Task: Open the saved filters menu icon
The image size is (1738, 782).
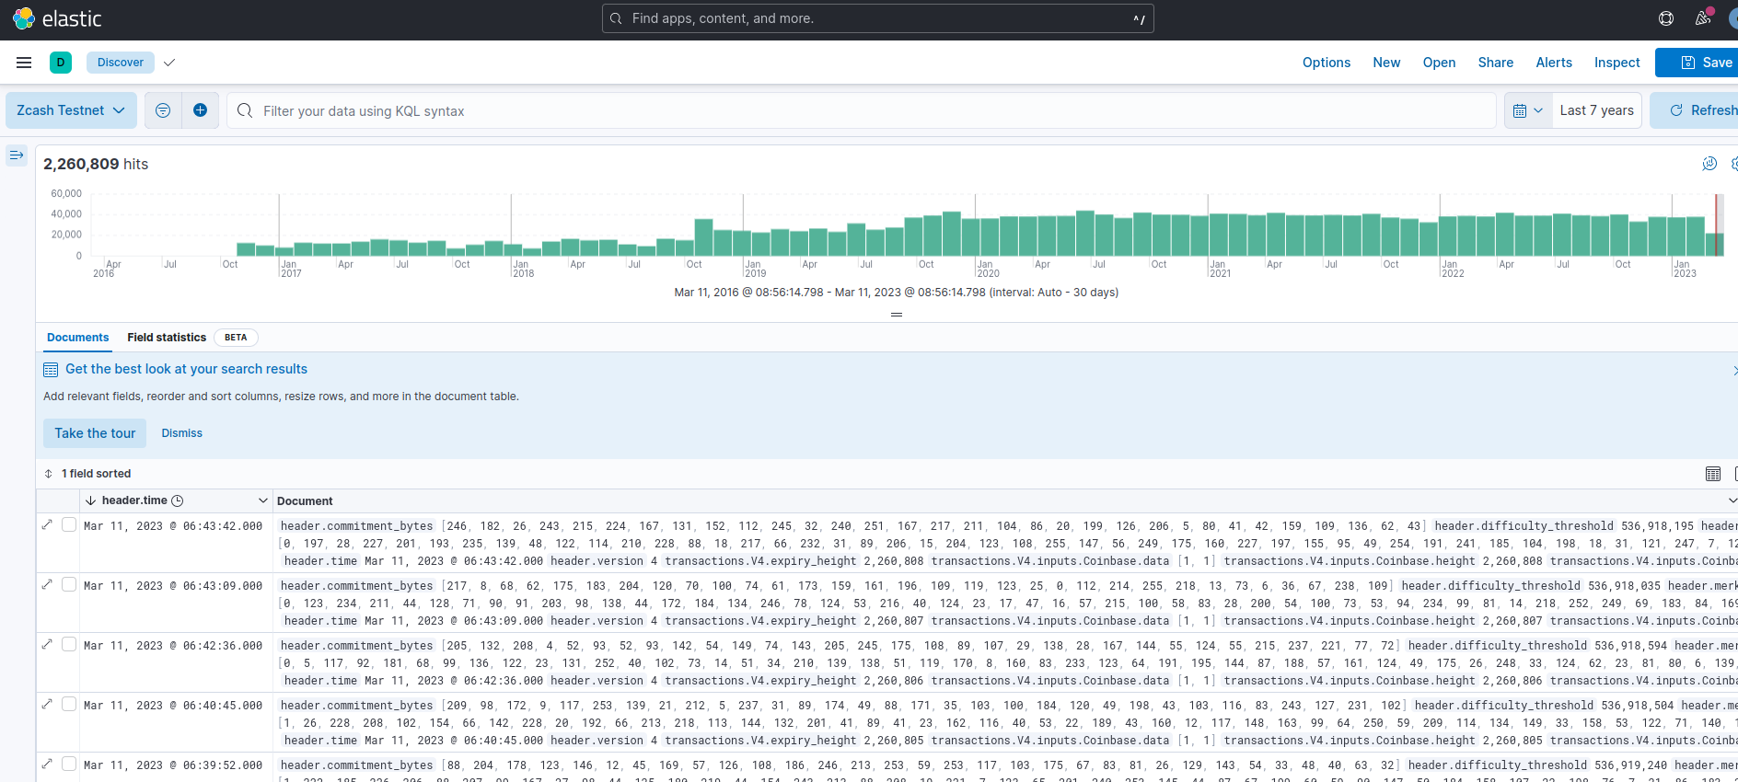Action: (163, 110)
